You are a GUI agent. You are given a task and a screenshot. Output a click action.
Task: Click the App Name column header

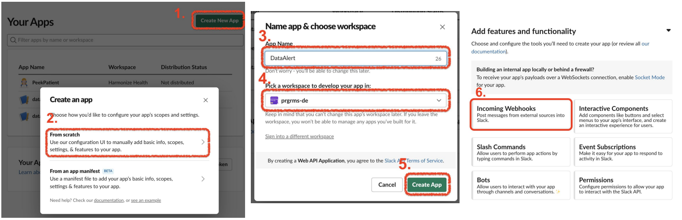[x=31, y=67]
